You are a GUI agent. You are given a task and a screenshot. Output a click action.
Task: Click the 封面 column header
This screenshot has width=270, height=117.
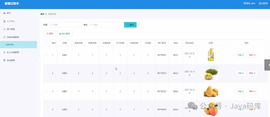coord(211,43)
